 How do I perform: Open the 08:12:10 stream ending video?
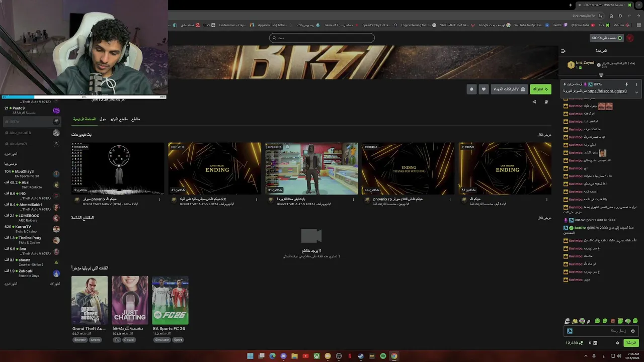214,168
